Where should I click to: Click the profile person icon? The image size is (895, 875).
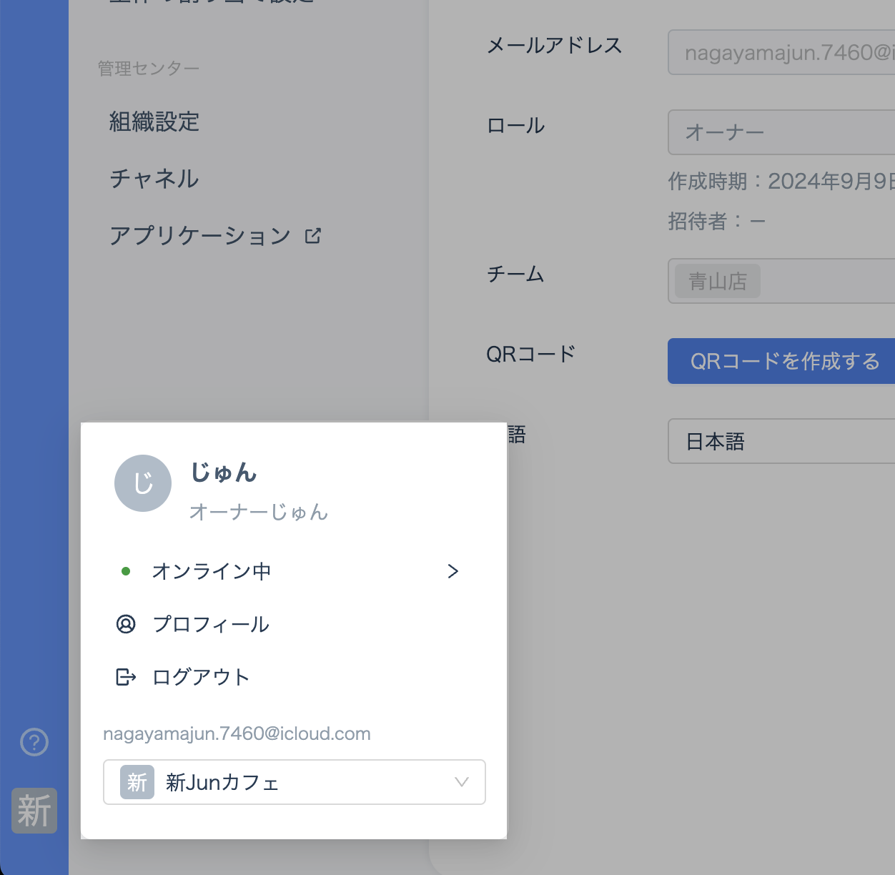coord(126,624)
